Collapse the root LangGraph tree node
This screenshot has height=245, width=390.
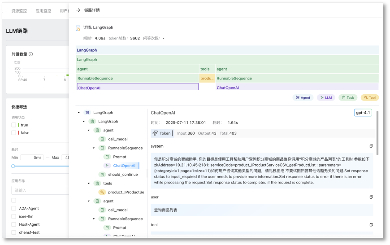[79, 113]
